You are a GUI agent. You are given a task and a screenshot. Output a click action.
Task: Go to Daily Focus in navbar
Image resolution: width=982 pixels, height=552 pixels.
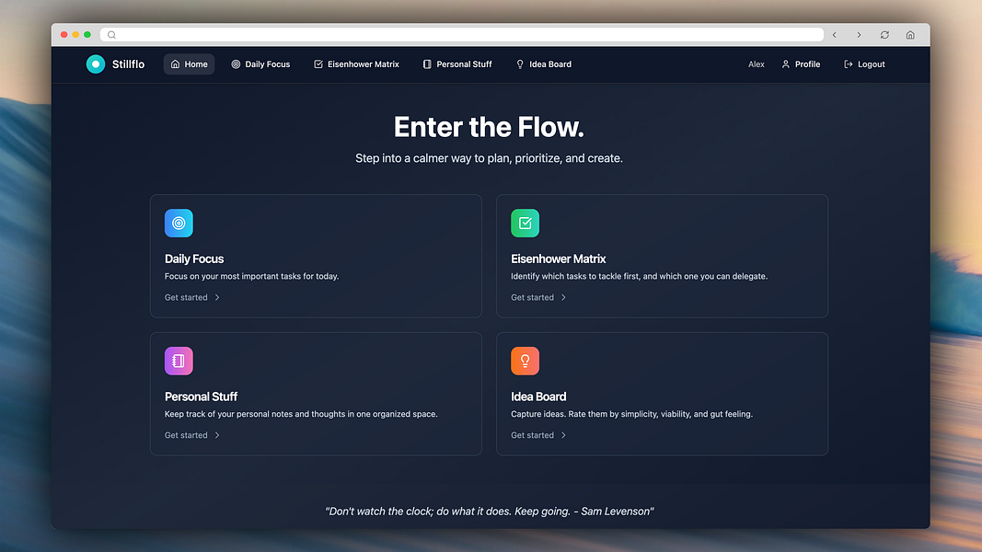(260, 63)
